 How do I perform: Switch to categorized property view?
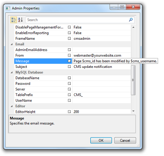(14, 20)
